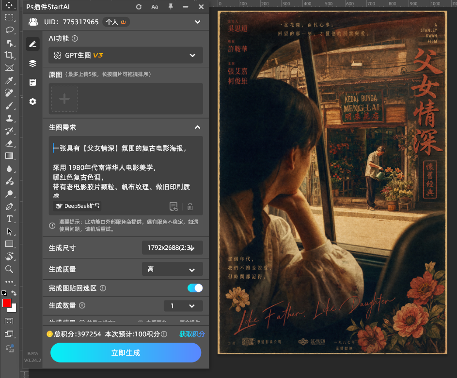Click the 总积分:397254 text
Image resolution: width=457 pixels, height=378 pixels.
(78, 334)
